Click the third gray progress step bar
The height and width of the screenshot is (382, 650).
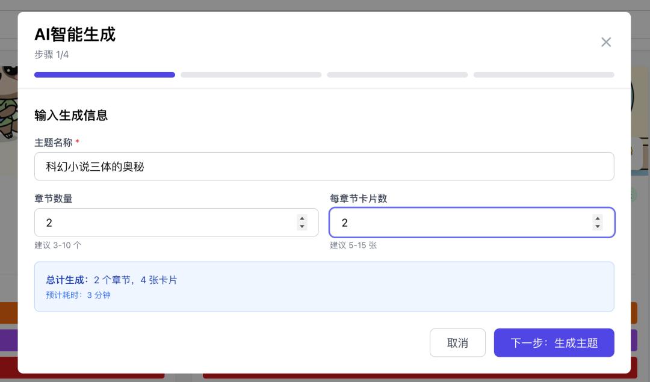[397, 75]
